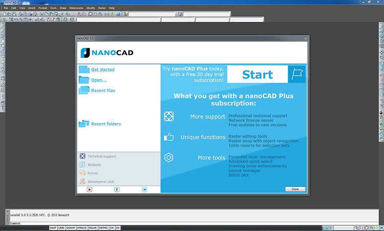Click the Measure distance ruler icon
The height and width of the screenshot is (231, 384).
tap(112, 14)
